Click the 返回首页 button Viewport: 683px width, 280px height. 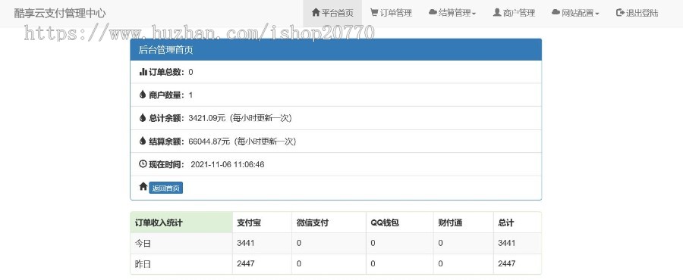tap(166, 188)
